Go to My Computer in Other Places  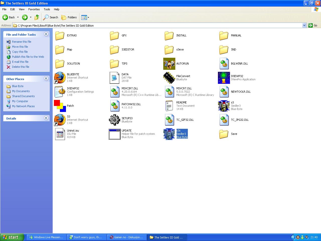pyautogui.click(x=20, y=101)
